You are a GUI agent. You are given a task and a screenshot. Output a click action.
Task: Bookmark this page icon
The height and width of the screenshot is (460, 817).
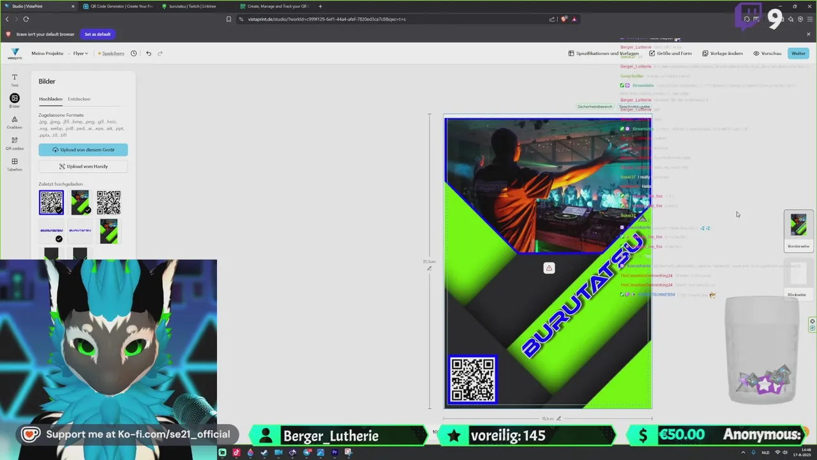point(229,19)
